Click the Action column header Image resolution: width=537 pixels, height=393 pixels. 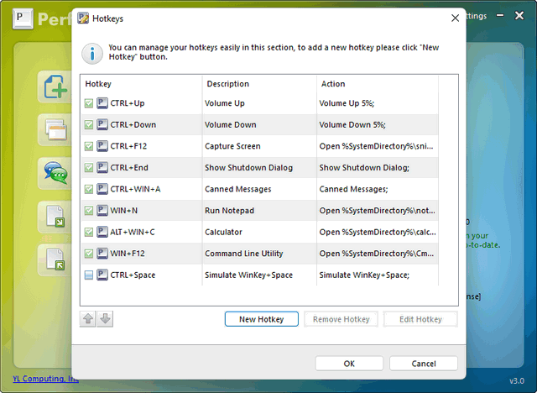(x=378, y=84)
